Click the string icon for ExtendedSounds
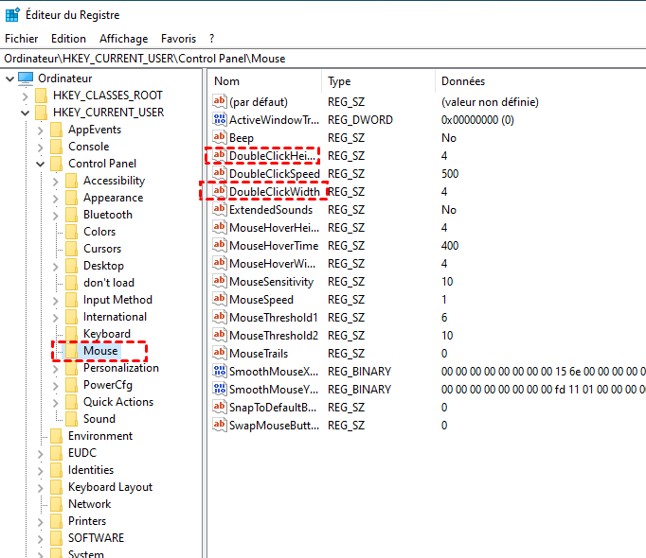 pos(219,209)
